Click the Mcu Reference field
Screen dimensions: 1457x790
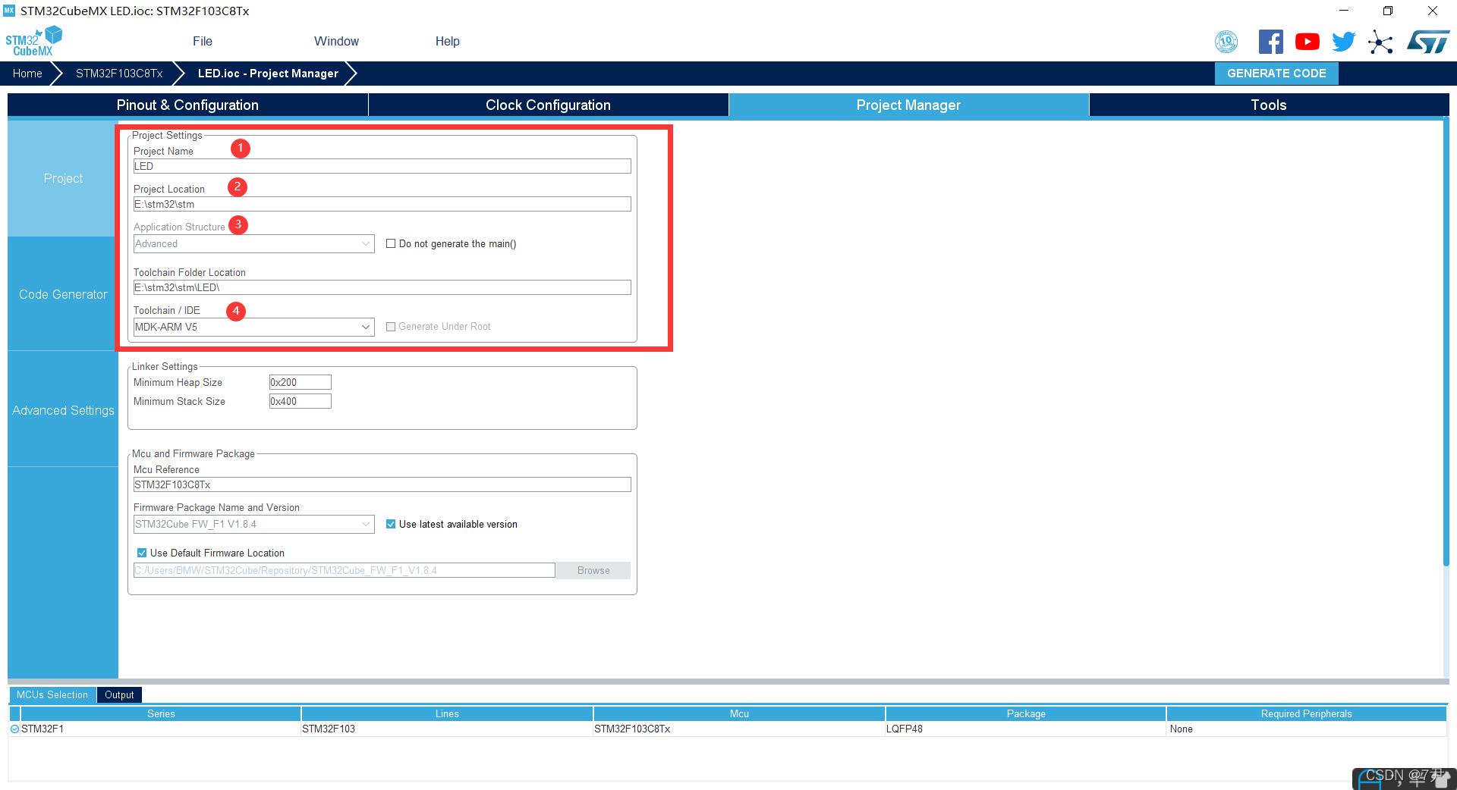[x=382, y=484]
